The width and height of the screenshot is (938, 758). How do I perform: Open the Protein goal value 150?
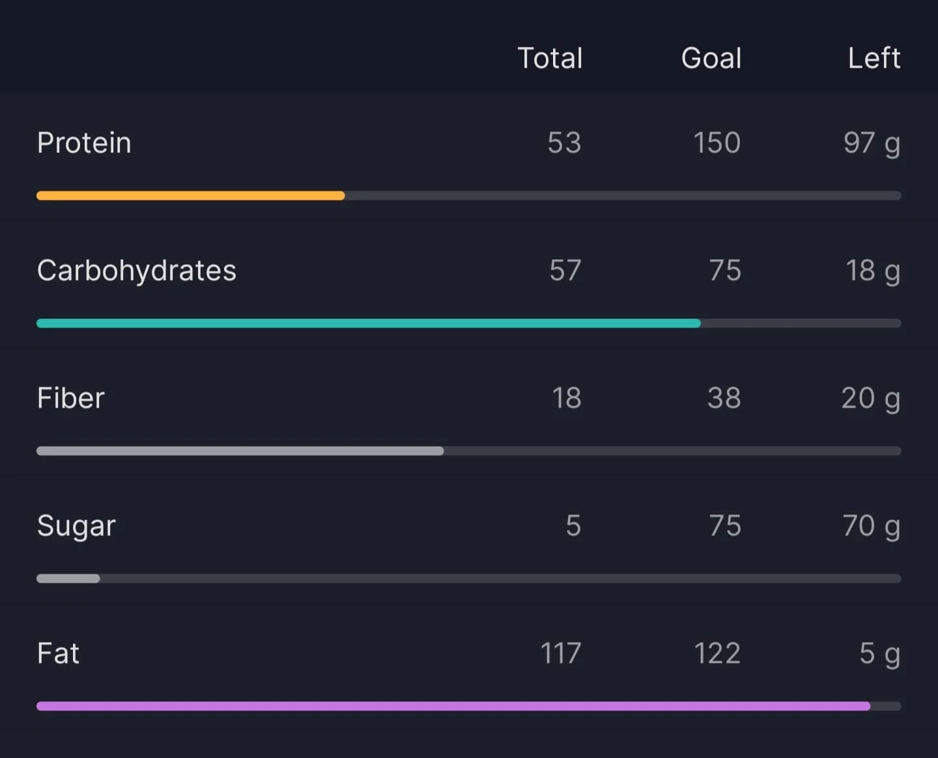coord(717,143)
